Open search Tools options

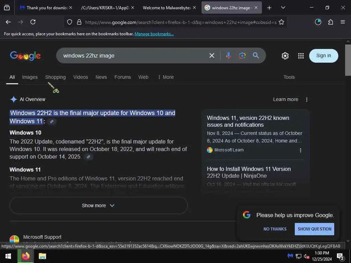point(289,77)
